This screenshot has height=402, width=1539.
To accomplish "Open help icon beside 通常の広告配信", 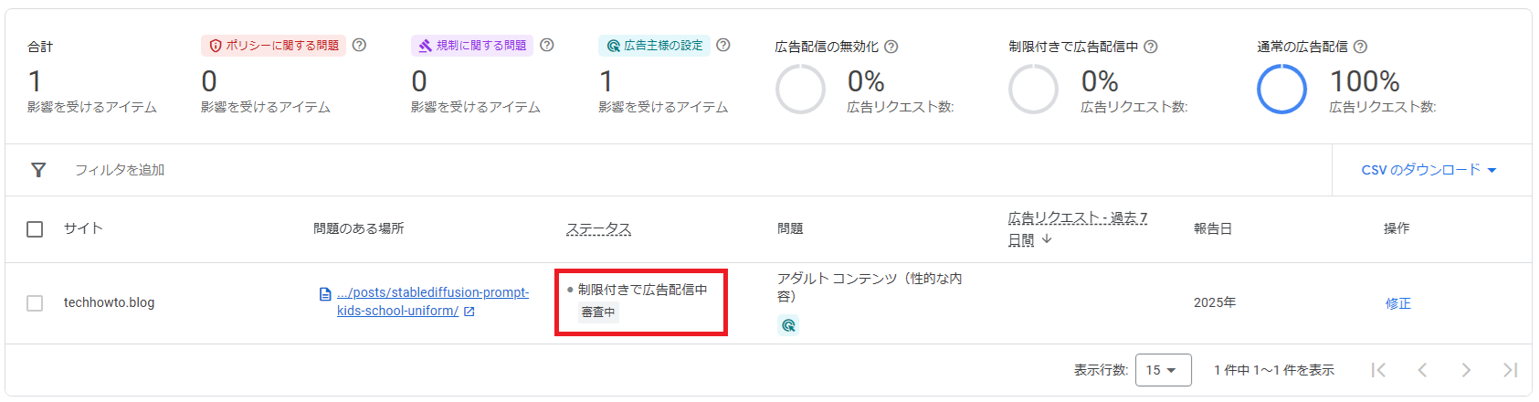I will (x=1360, y=47).
